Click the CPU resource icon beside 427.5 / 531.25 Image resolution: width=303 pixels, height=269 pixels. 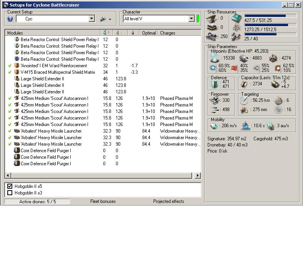point(237,19)
